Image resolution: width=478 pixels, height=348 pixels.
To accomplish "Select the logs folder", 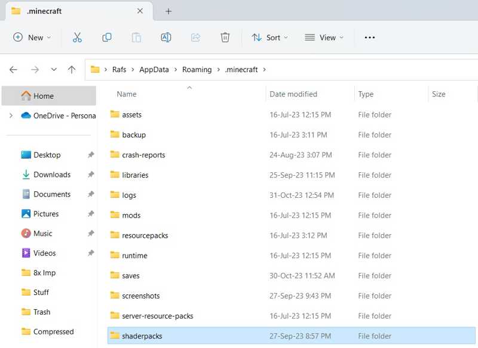I will [x=292, y=195].
